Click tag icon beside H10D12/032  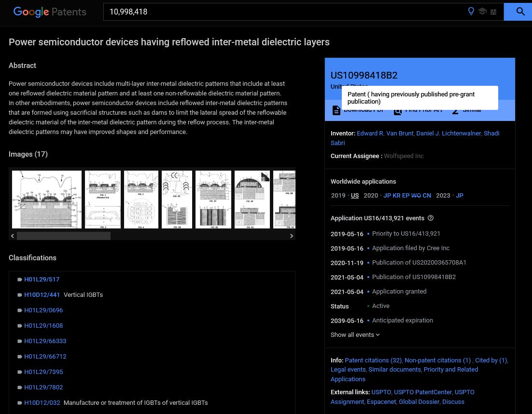click(20, 403)
